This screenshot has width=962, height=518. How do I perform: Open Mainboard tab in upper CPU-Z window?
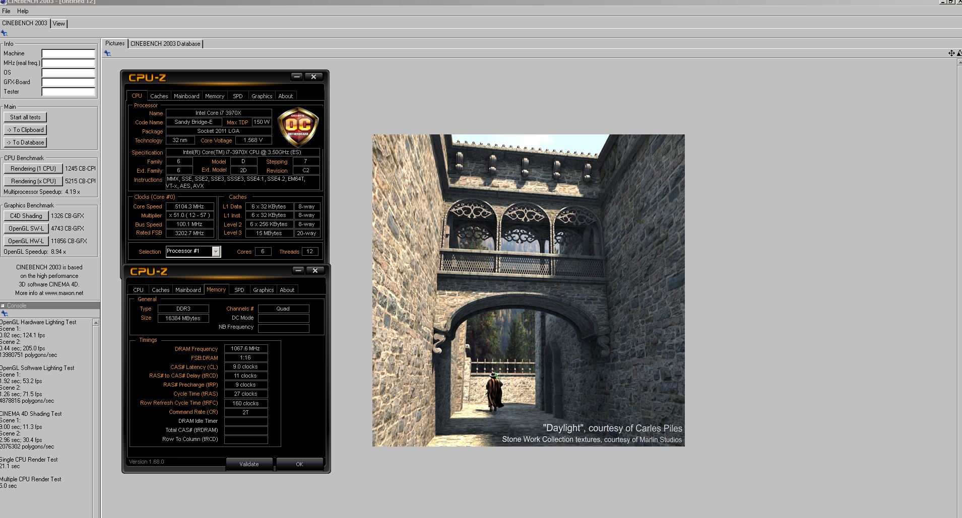(186, 96)
